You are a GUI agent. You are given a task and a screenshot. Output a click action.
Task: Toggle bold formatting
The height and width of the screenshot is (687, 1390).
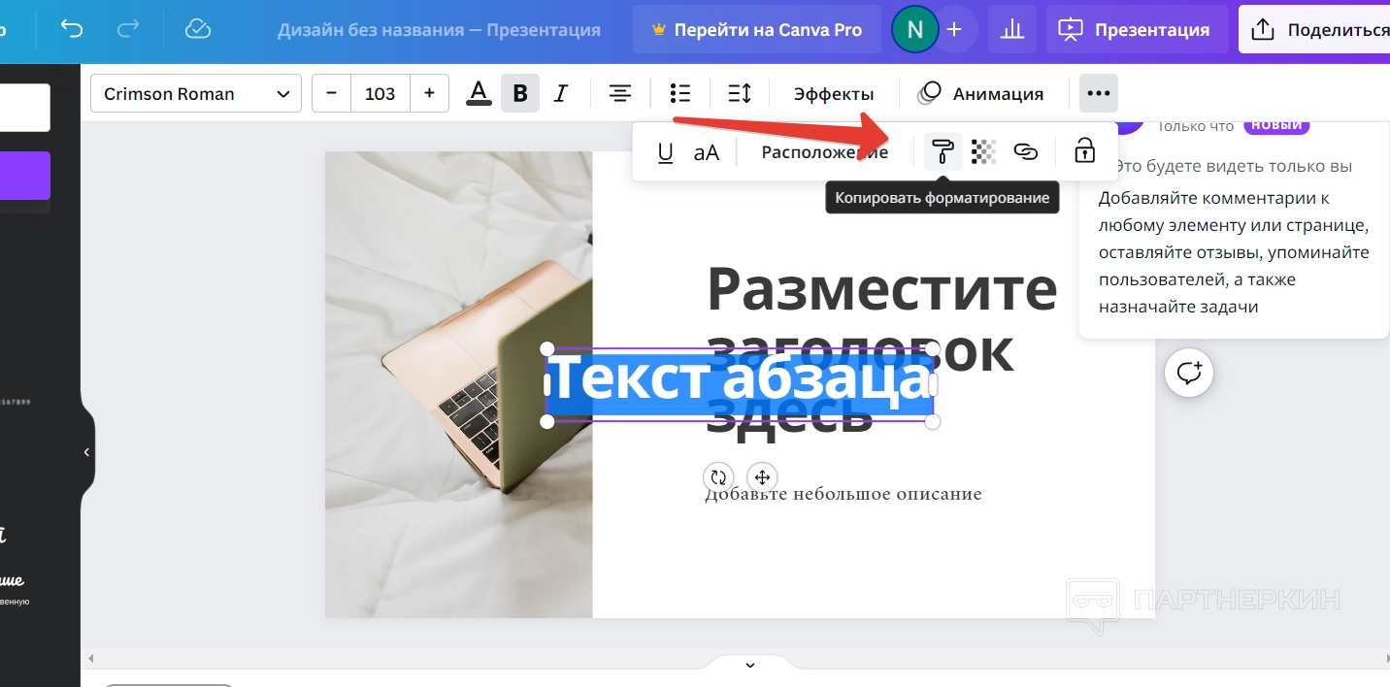click(x=520, y=93)
